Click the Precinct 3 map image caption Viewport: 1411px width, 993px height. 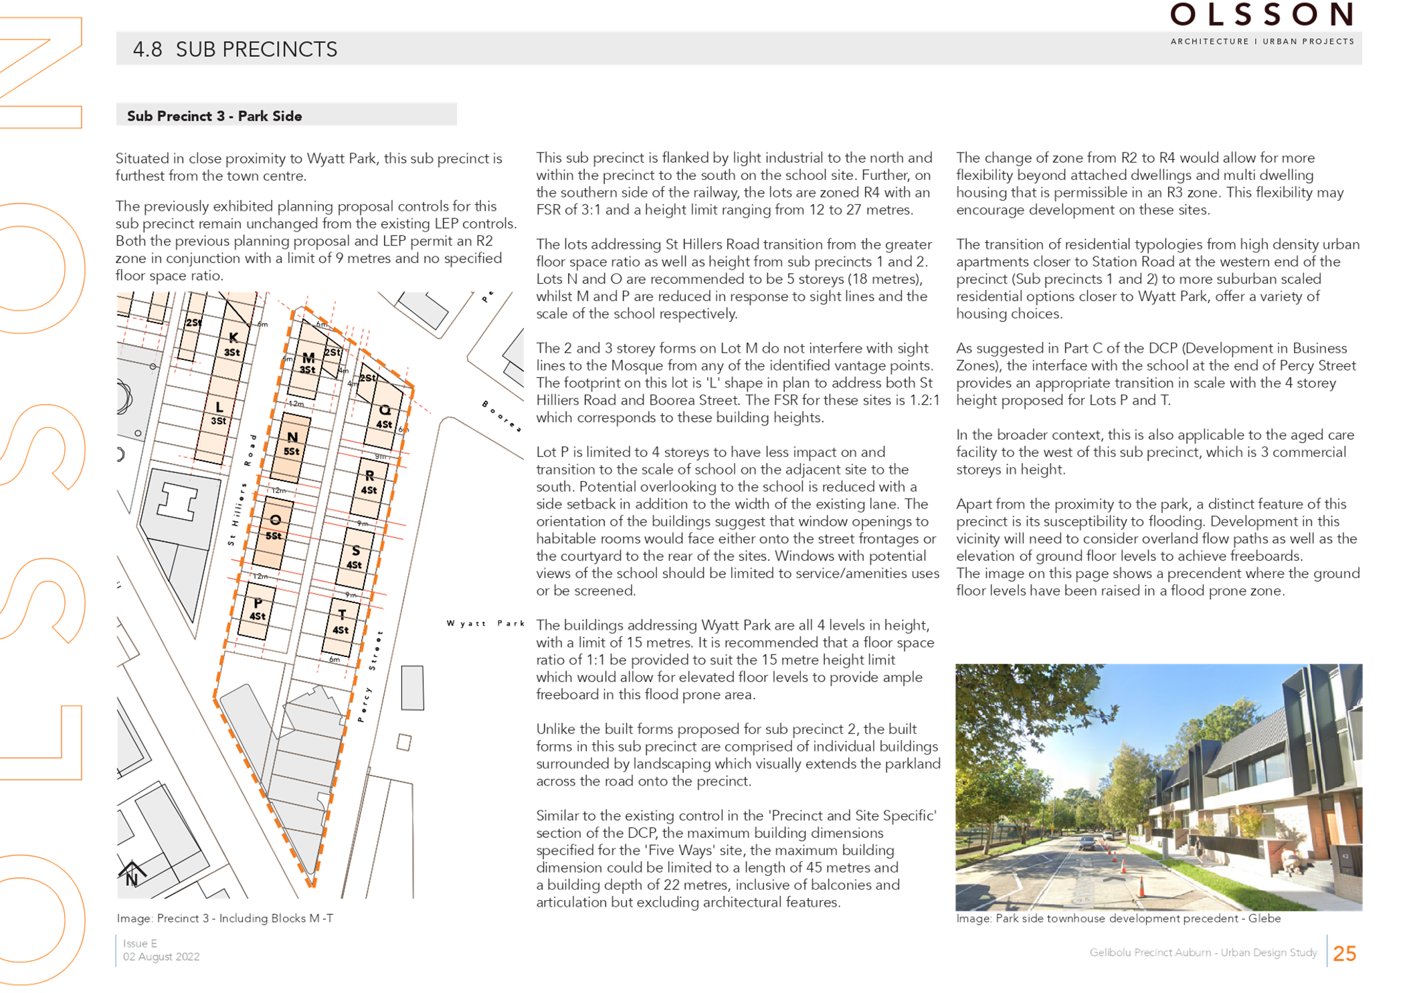coord(225,918)
